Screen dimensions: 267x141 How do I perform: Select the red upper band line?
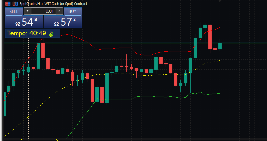[x=116, y=49]
